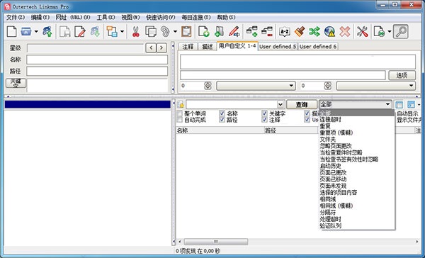Click the page with green arrow export icon
The height and width of the screenshot is (258, 425).
tap(379, 31)
